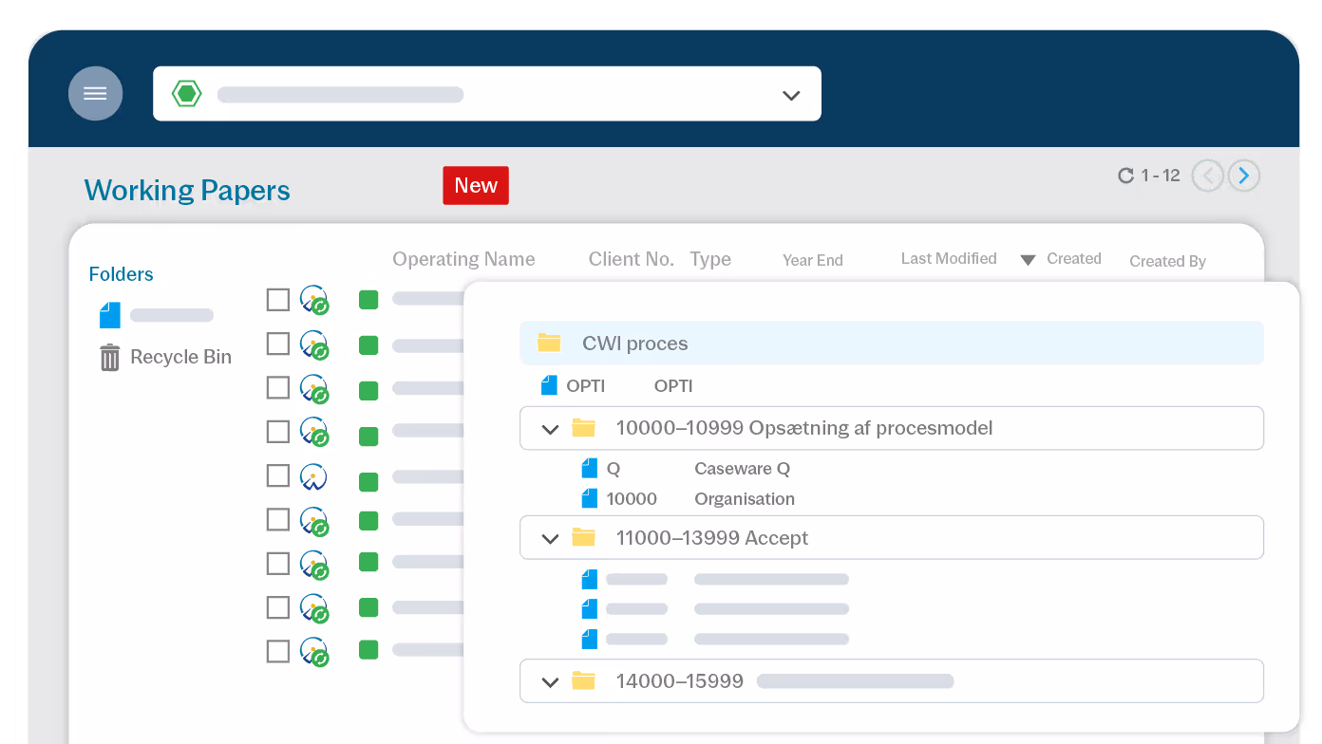Sort by the Created By column
The height and width of the screenshot is (744, 1322).
click(1167, 261)
